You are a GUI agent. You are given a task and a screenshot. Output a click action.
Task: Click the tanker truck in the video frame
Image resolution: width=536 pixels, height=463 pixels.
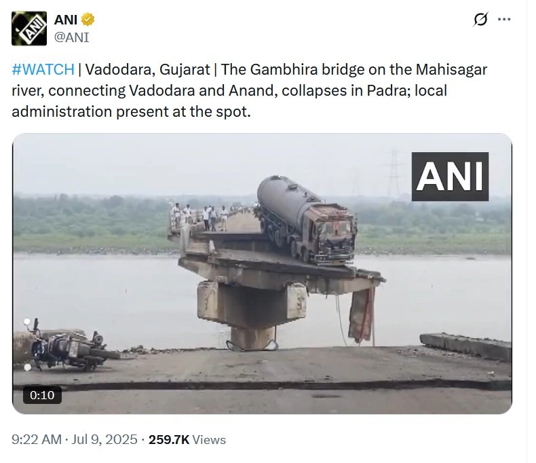coord(305,221)
